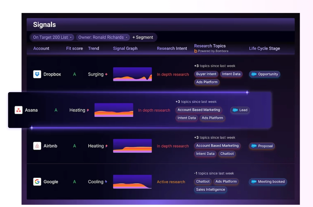Click the Dropbox logo icon
Viewport: 313px width, 207px height.
pos(37,74)
